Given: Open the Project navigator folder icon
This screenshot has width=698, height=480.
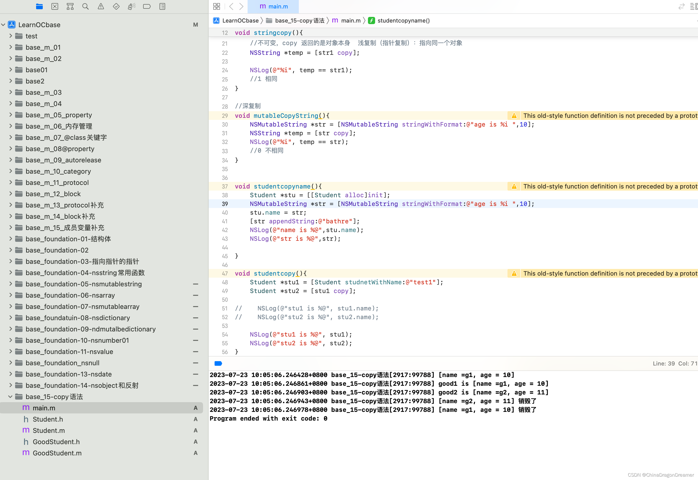Looking at the screenshot, I should pyautogui.click(x=39, y=6).
